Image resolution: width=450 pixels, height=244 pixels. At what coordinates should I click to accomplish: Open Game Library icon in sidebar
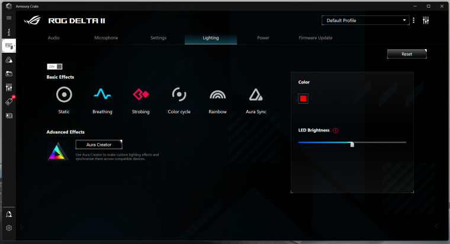click(9, 74)
